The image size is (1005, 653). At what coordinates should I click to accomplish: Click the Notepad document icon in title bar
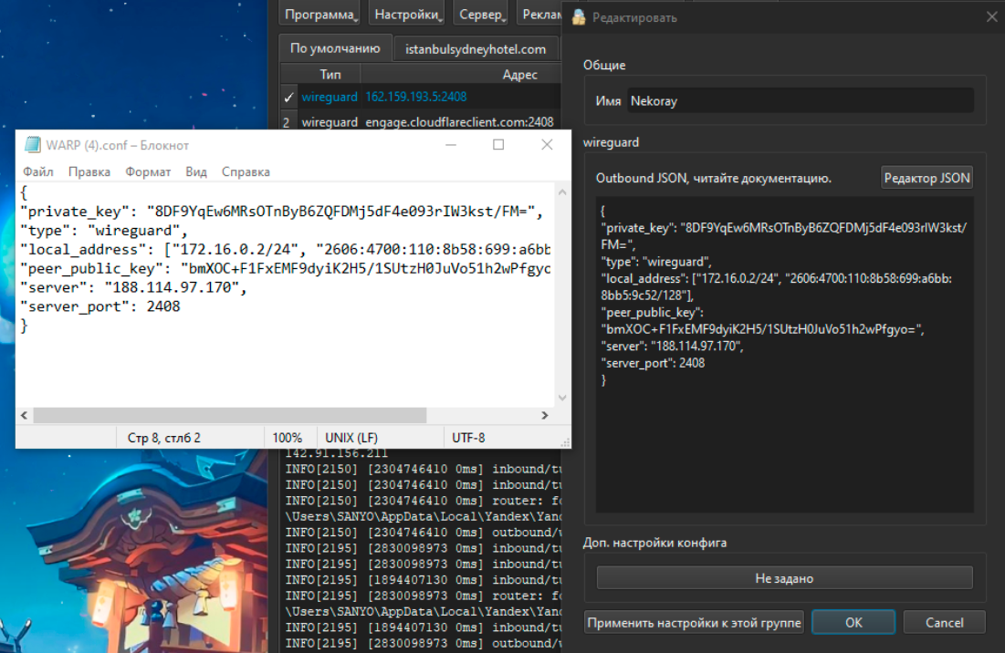[33, 145]
